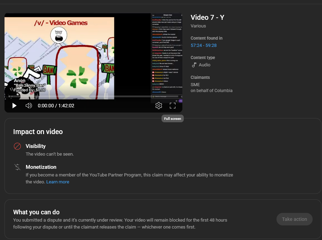Click the video progress bar
The image size is (322, 240).
(93, 96)
